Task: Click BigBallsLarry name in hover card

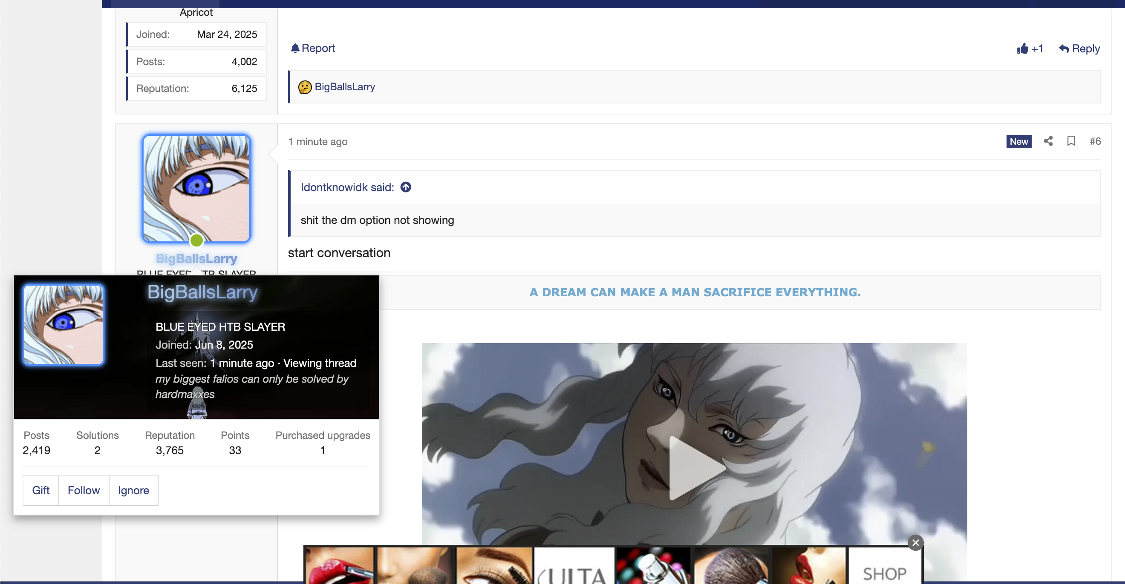Action: click(202, 292)
